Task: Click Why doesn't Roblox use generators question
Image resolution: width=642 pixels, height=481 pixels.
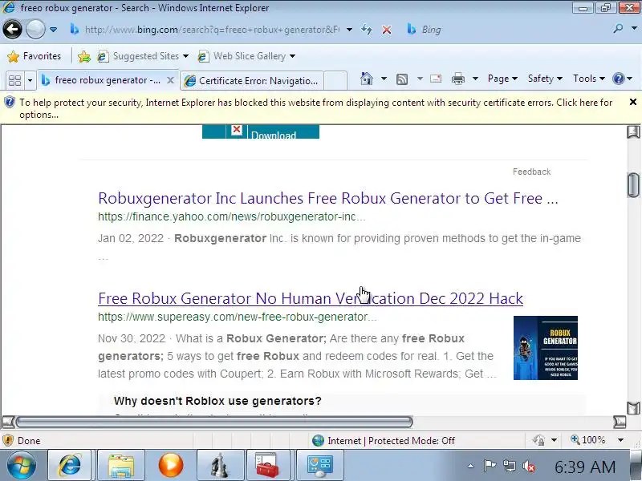Action: click(x=217, y=401)
